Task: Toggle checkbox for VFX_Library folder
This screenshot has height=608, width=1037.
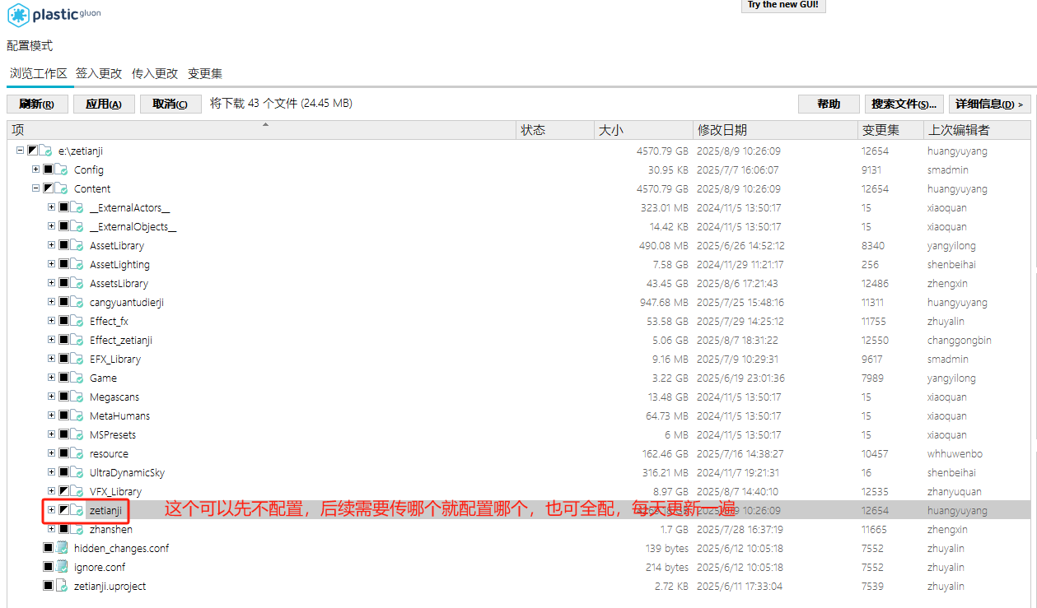Action: [63, 492]
